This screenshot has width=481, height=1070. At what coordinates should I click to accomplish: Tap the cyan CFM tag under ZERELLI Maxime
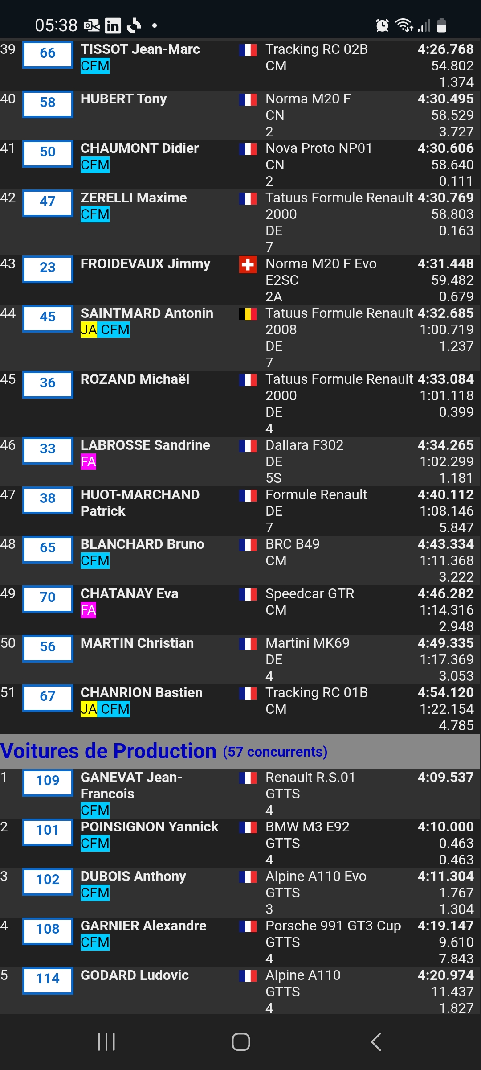[x=95, y=214]
